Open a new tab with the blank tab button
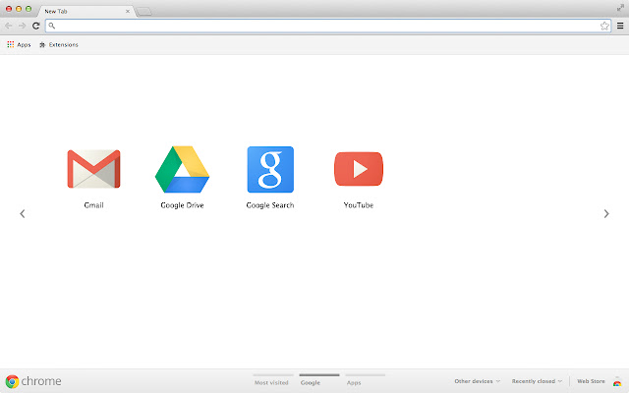Image resolution: width=629 pixels, height=393 pixels. pyautogui.click(x=144, y=12)
